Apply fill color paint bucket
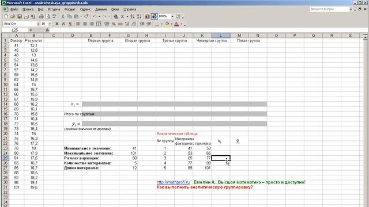The image size is (369, 207). [167, 24]
